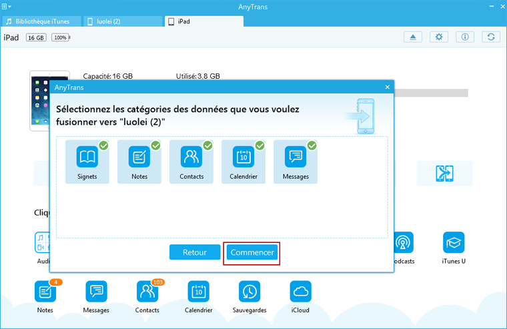This screenshot has height=329, width=507.
Task: Click the Capacité: 16 GB text
Action: [107, 76]
